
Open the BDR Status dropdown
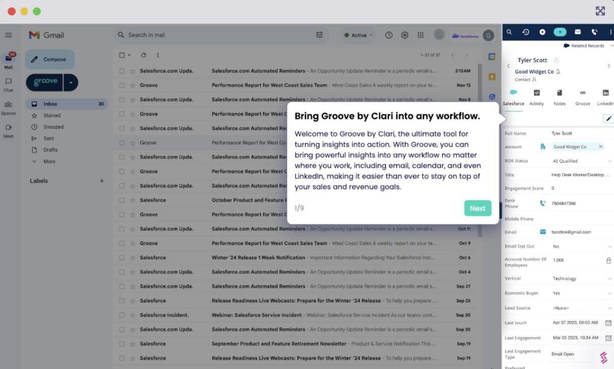tap(609, 161)
